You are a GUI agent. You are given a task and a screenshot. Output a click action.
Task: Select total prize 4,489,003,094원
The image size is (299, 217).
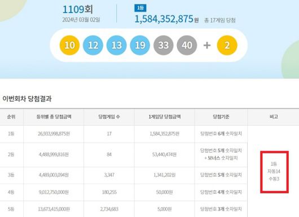pos(54,175)
